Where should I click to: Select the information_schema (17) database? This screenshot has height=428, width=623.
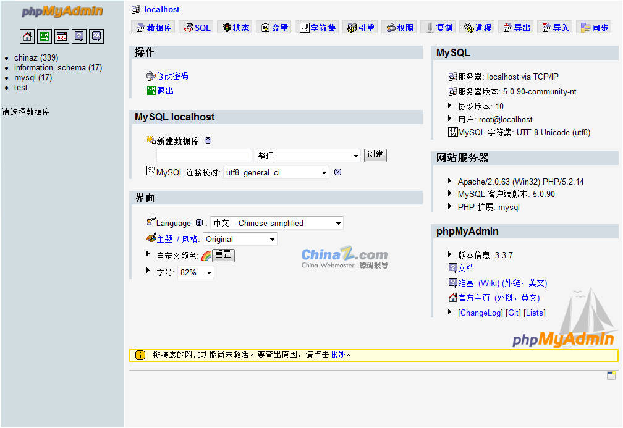(58, 67)
